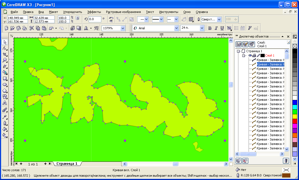Screen dimensions: 299x180
Task: Pick the red color swatch in the palette
Action: [x=295, y=121]
